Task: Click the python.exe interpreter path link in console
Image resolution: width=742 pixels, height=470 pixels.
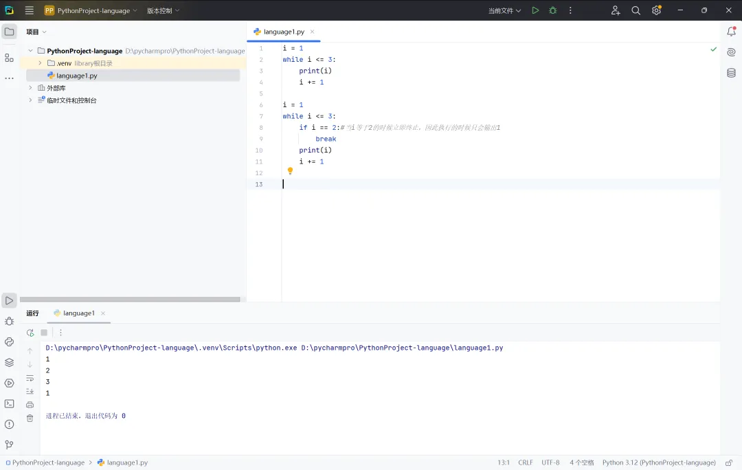Action: (171, 348)
